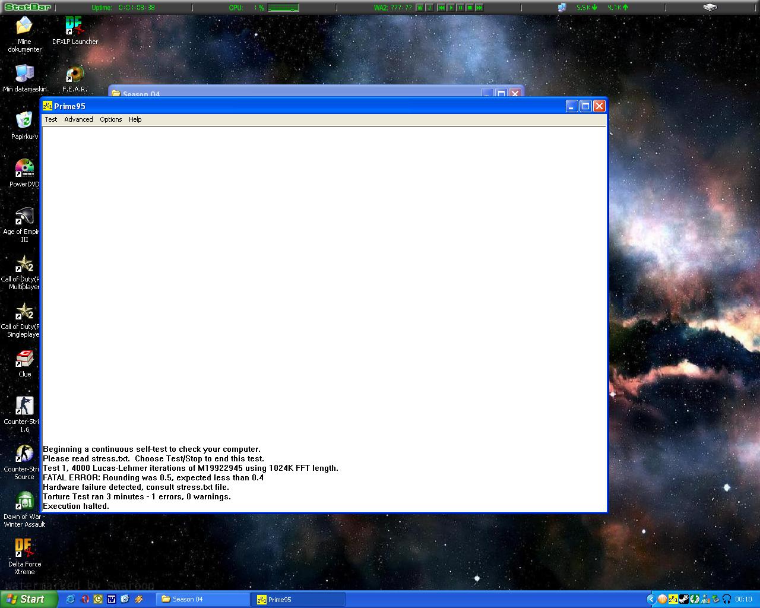
Task: Click StatBar previous track button
Action: tap(441, 8)
